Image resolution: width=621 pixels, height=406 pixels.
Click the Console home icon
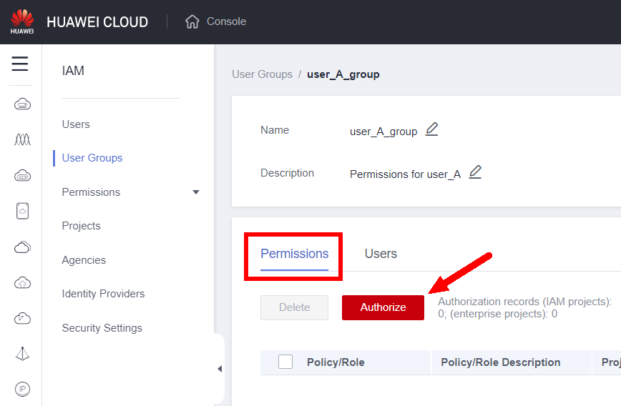click(192, 21)
